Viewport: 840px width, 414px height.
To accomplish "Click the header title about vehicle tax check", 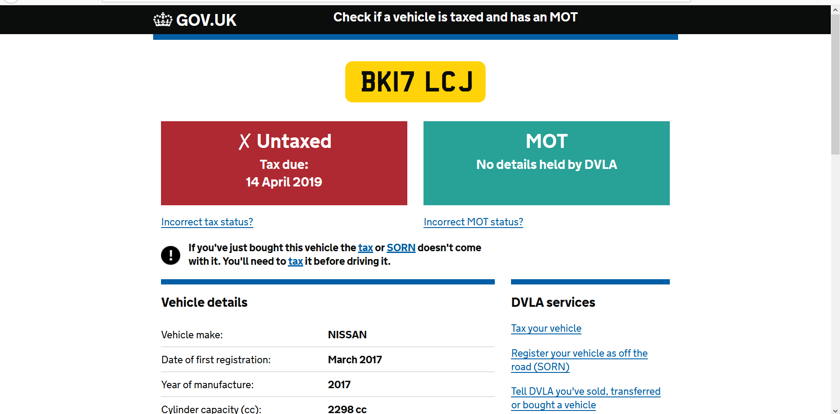I will [455, 17].
